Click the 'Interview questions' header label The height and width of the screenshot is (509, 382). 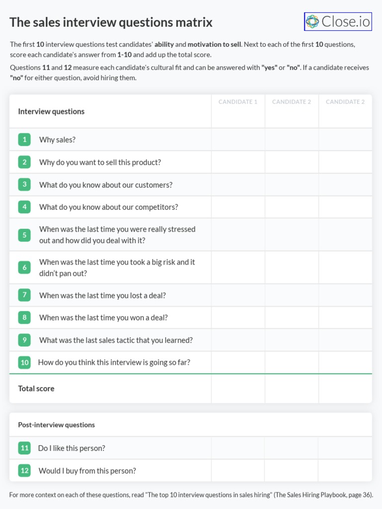click(51, 111)
